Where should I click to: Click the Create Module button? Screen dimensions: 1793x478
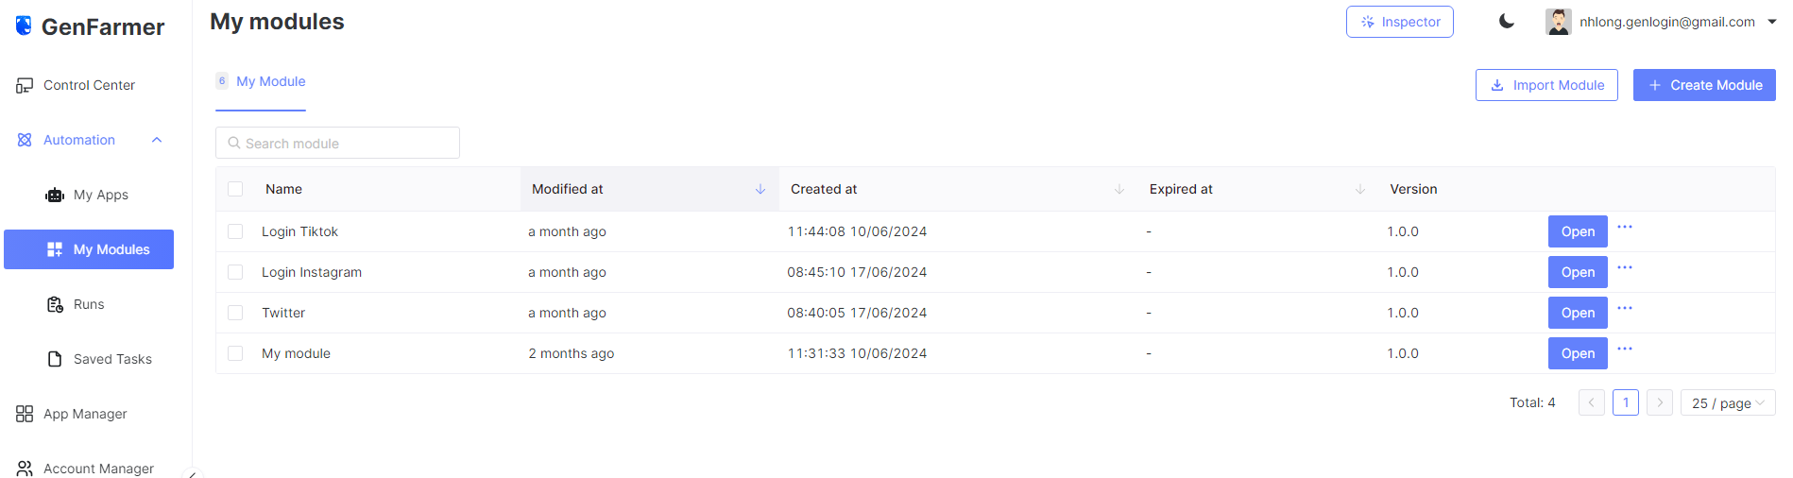1704,85
